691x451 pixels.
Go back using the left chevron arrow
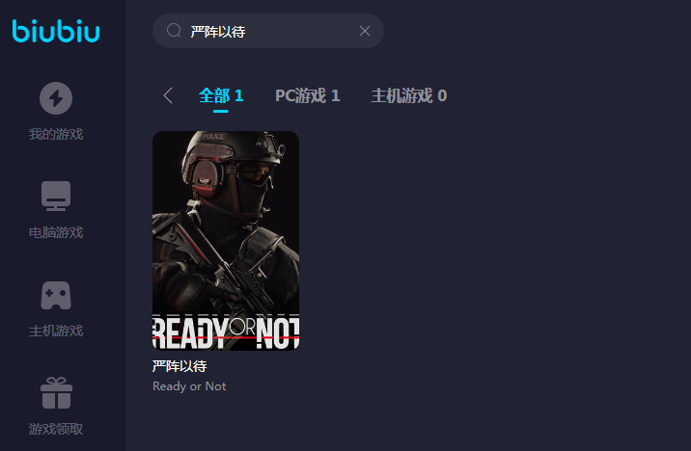[x=168, y=95]
